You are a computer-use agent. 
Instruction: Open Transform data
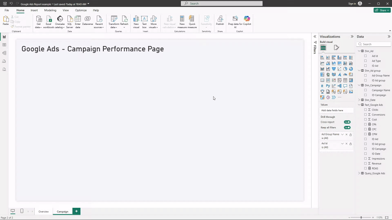coord(114,22)
